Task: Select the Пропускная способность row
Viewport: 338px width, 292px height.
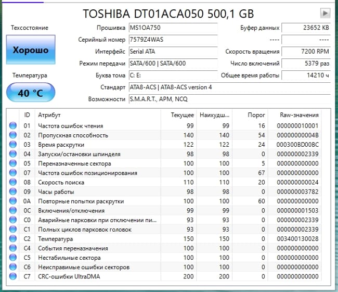Action: (x=164, y=135)
